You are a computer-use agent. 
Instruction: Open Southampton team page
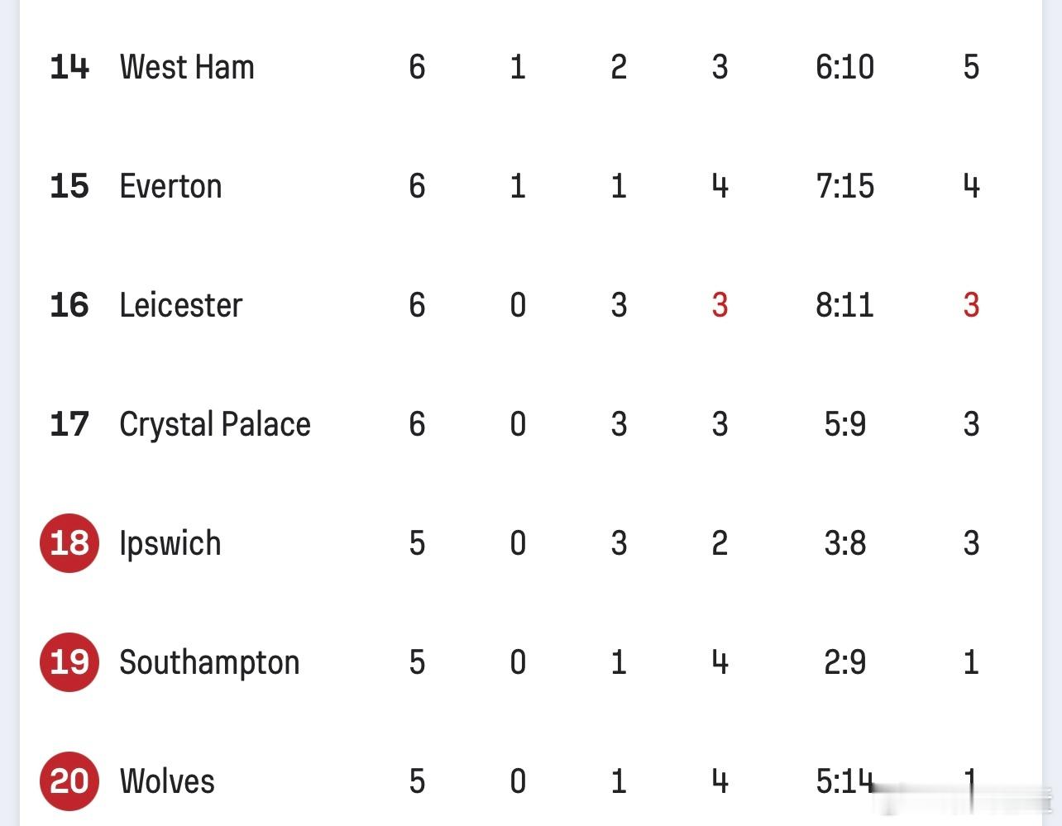click(x=209, y=662)
